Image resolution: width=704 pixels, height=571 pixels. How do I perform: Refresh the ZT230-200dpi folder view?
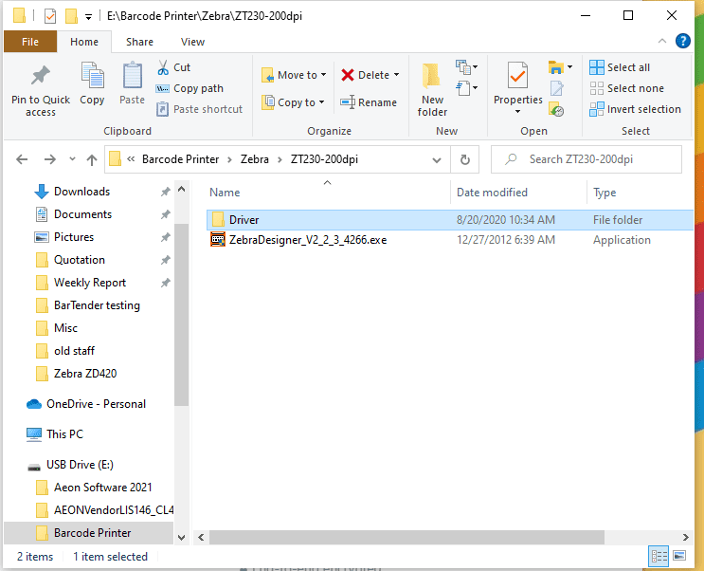[464, 159]
